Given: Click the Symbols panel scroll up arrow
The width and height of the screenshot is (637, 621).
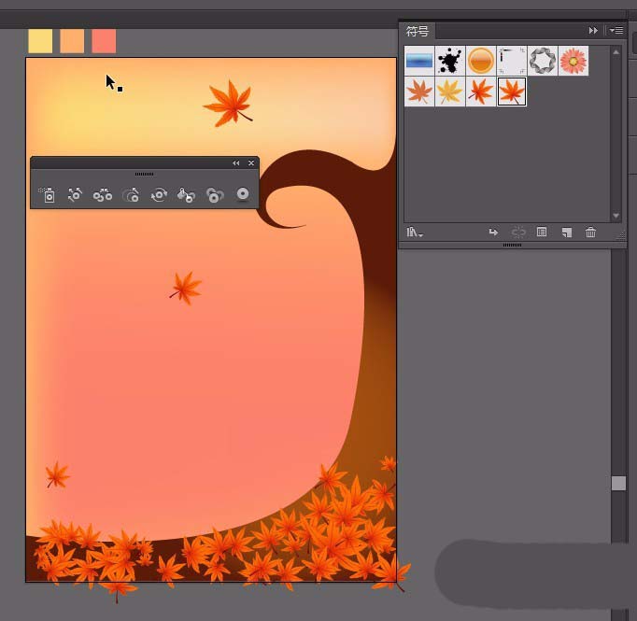Looking at the screenshot, I should pos(616,52).
